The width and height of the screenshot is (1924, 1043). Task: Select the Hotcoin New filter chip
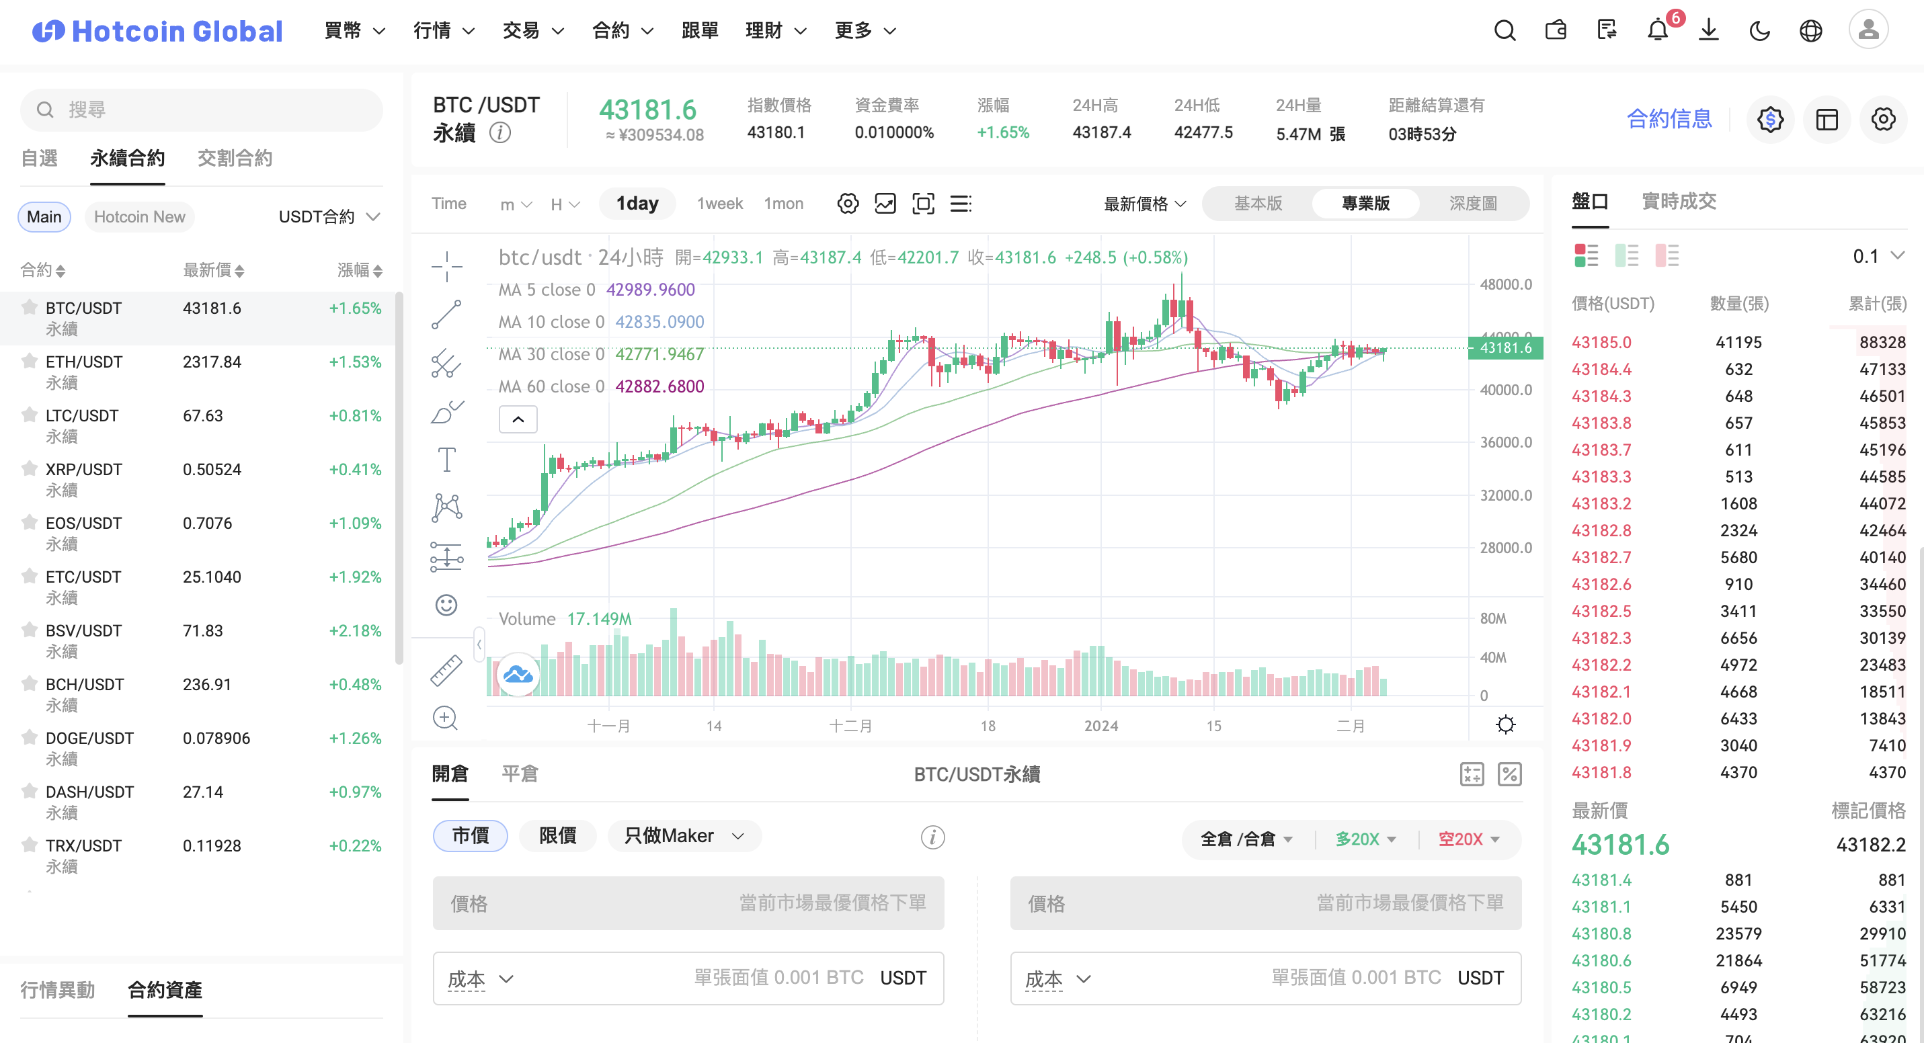tap(140, 216)
